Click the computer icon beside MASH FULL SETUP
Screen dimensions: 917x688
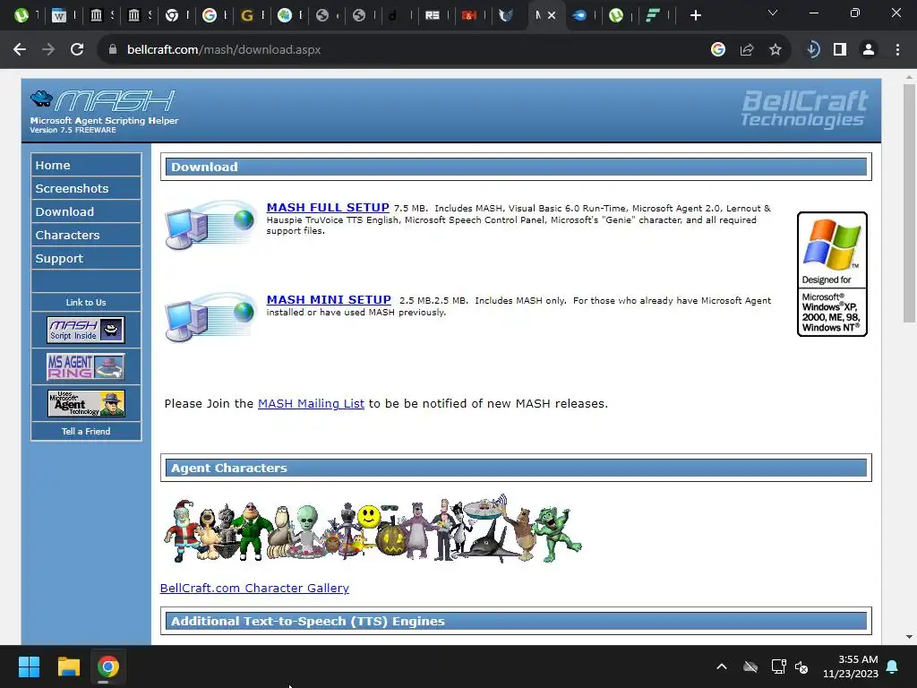tap(210, 225)
